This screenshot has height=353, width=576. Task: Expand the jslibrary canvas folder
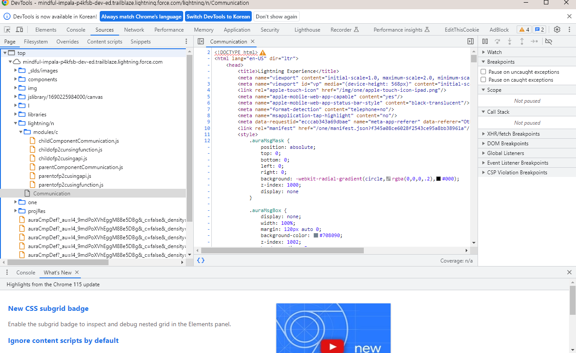point(15,97)
